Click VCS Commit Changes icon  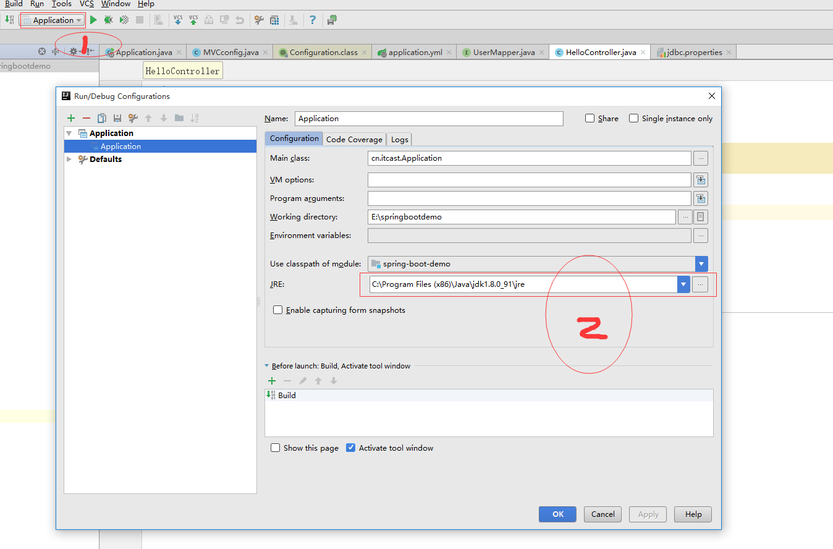pyautogui.click(x=193, y=20)
